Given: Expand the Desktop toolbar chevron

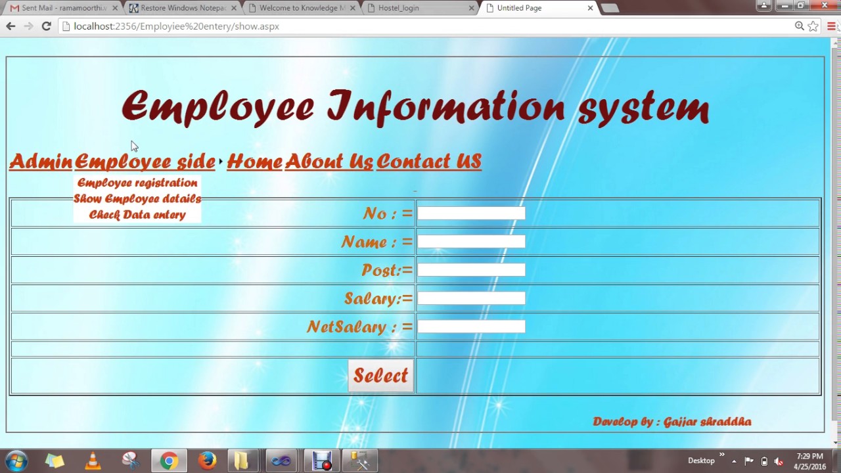Looking at the screenshot, I should [721, 455].
